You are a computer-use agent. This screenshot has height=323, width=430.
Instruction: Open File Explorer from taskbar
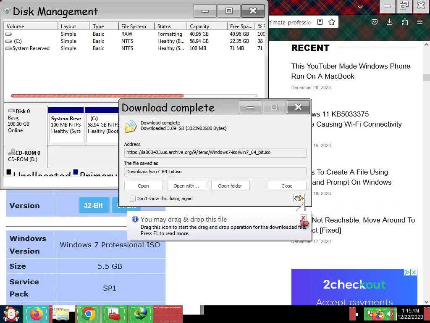pos(62,314)
